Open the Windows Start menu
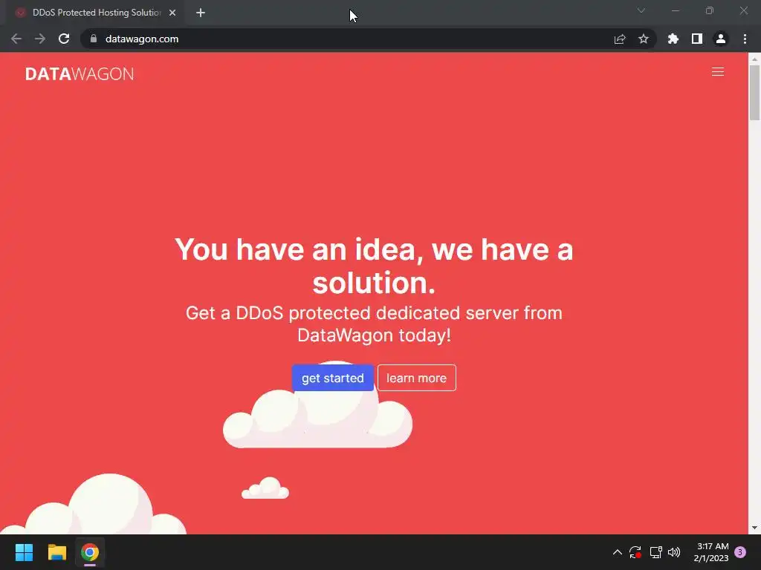This screenshot has height=570, width=761. 24,552
